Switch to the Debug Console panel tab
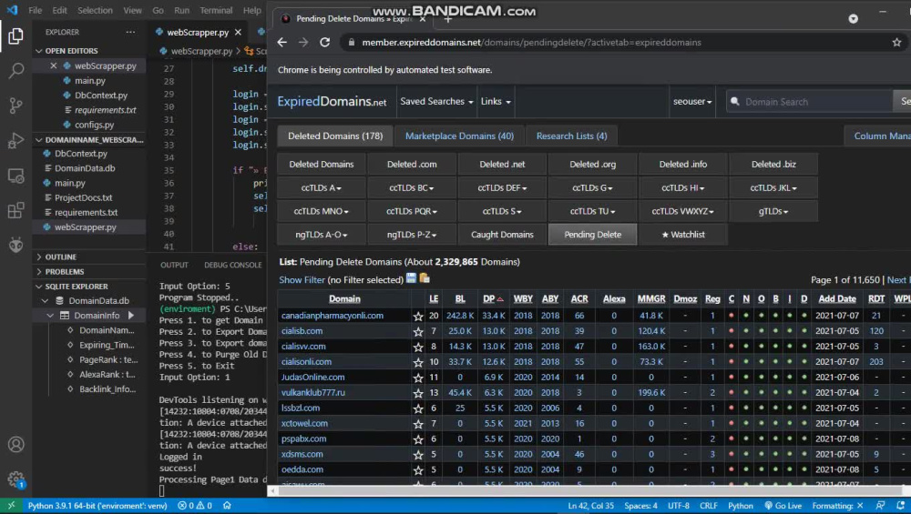Image resolution: width=911 pixels, height=514 pixels. click(x=233, y=265)
